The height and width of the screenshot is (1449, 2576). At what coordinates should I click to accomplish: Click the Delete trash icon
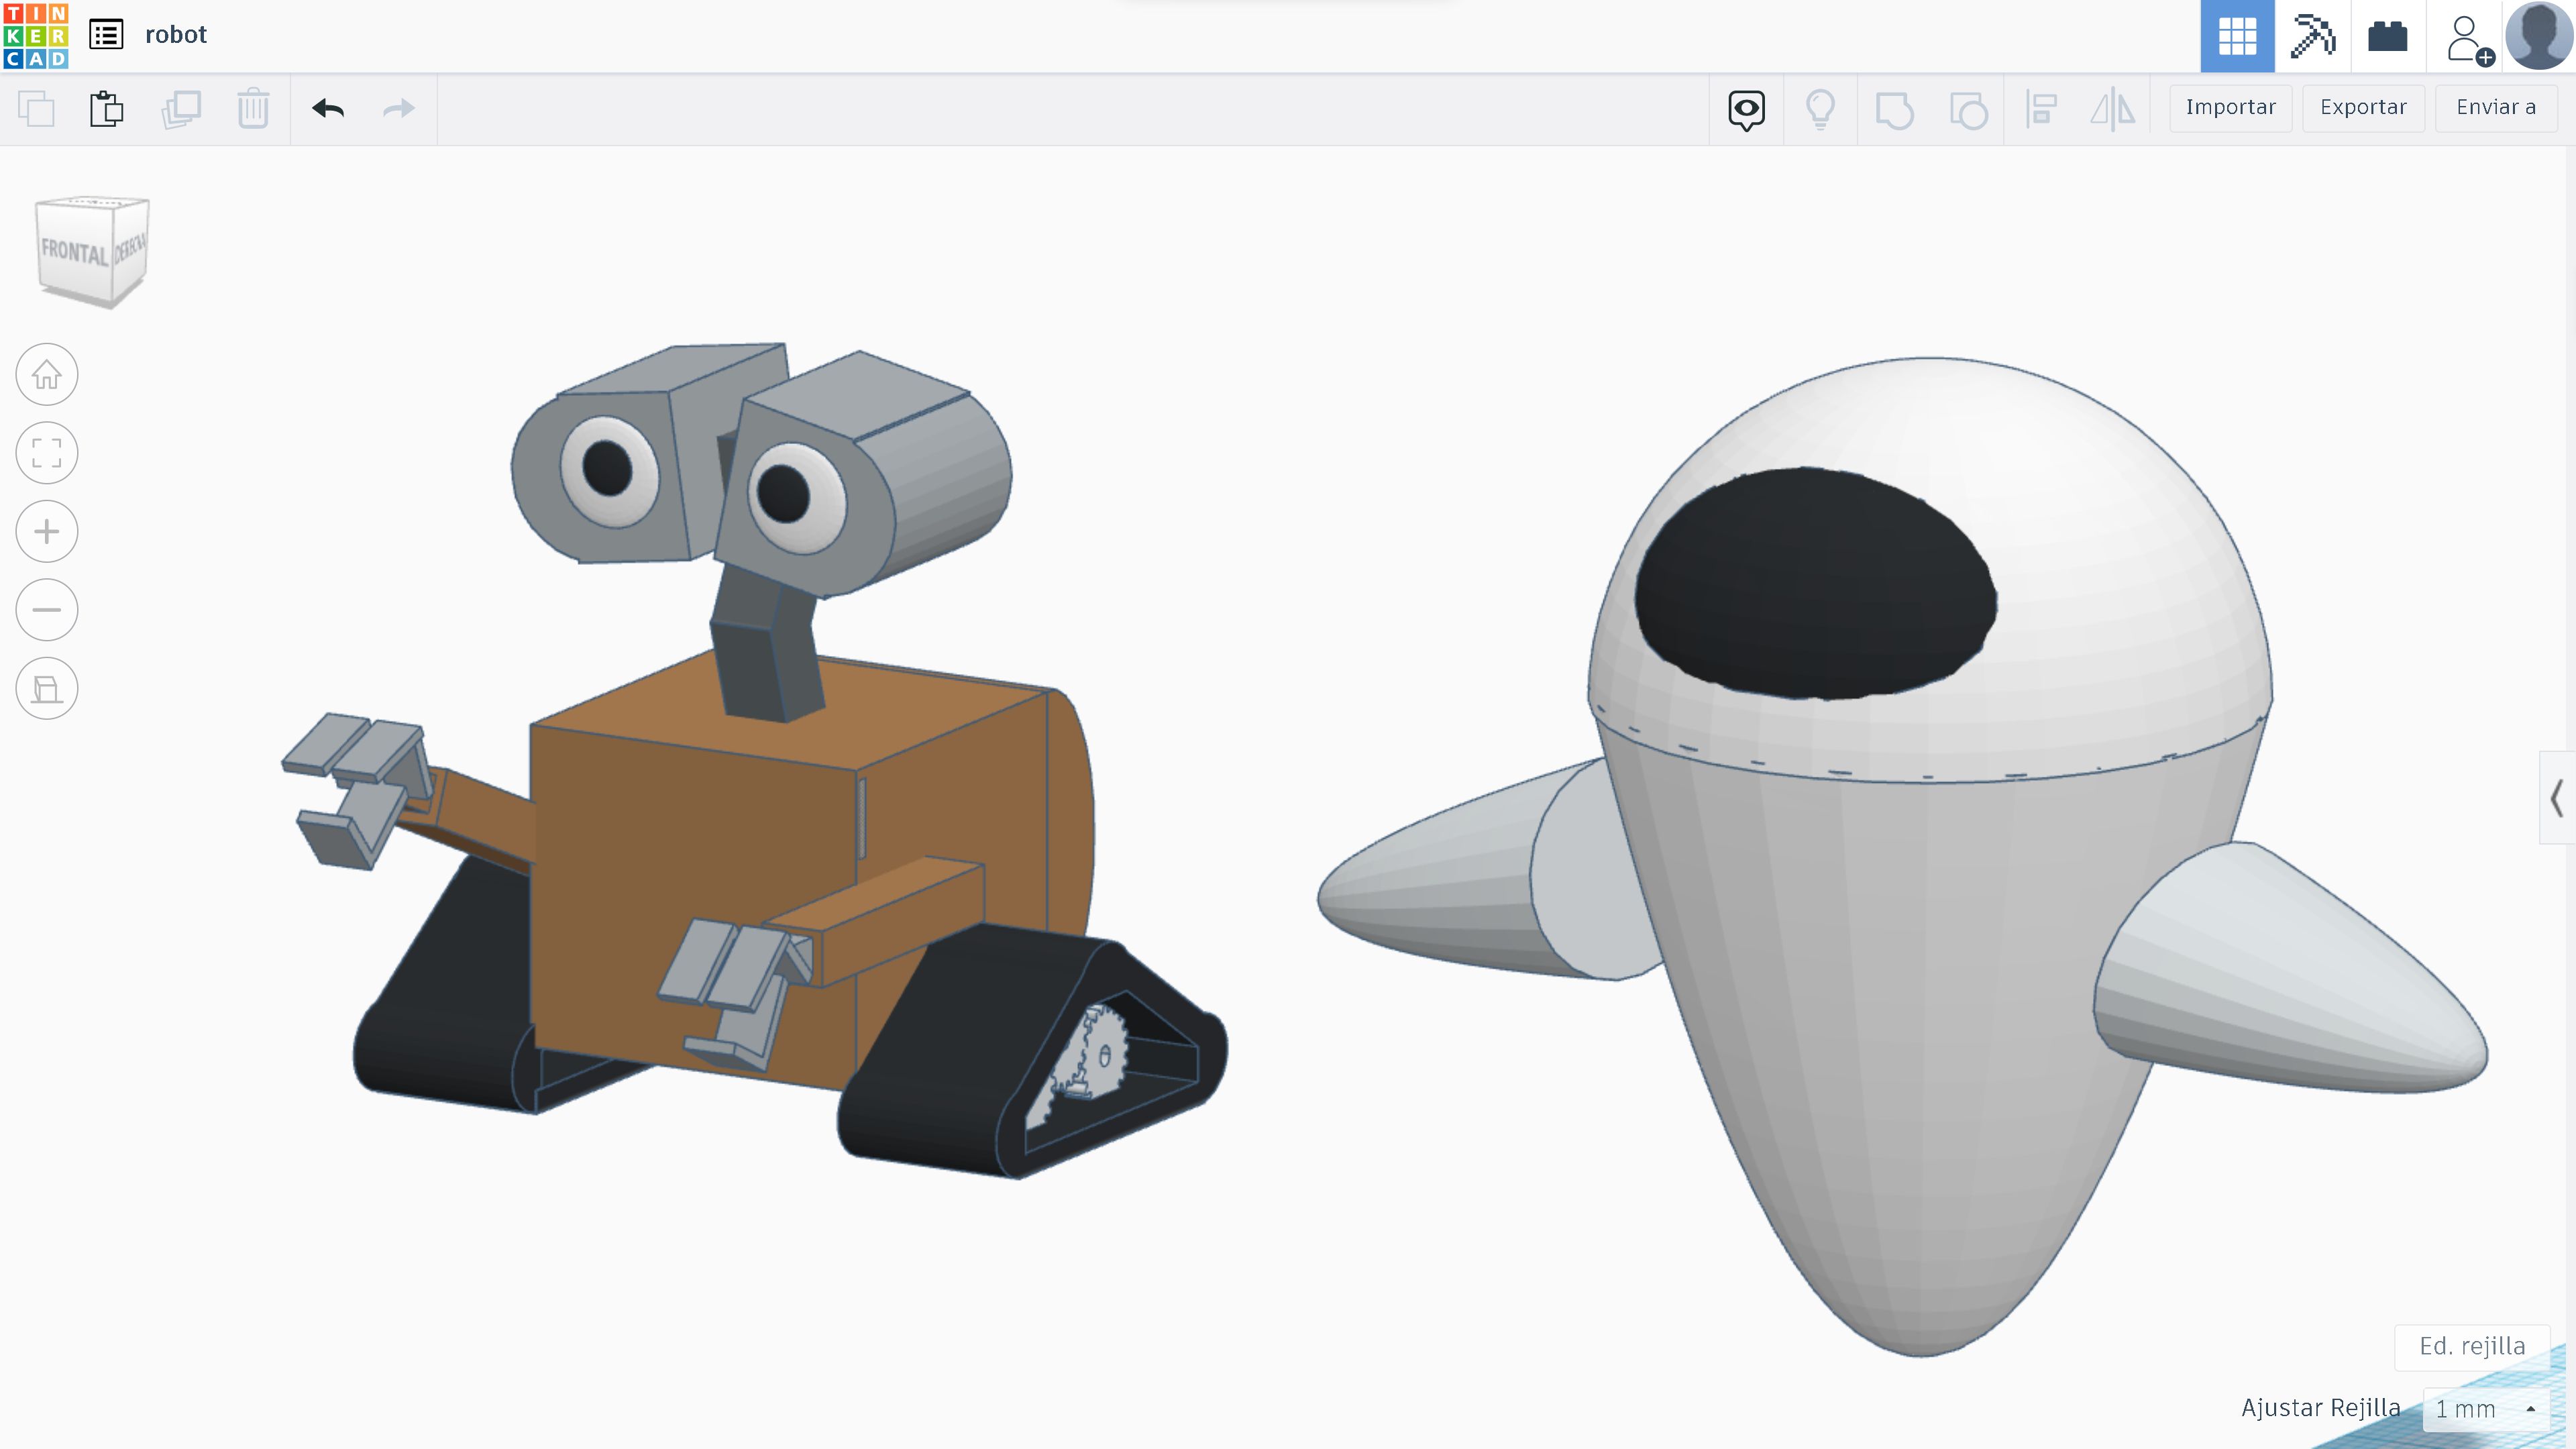point(254,109)
